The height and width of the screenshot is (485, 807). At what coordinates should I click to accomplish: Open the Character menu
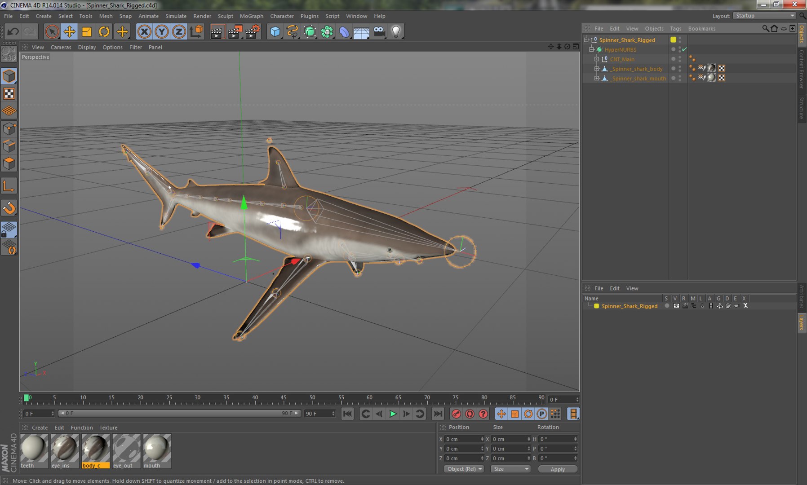click(x=282, y=16)
